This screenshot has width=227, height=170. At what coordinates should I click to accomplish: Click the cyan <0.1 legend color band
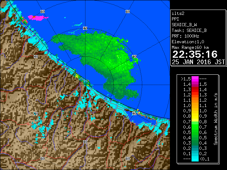(x=195, y=159)
